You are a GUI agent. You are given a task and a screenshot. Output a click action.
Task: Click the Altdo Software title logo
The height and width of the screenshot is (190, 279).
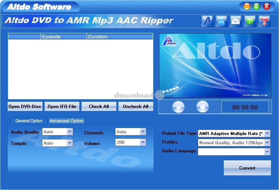pyautogui.click(x=39, y=7)
